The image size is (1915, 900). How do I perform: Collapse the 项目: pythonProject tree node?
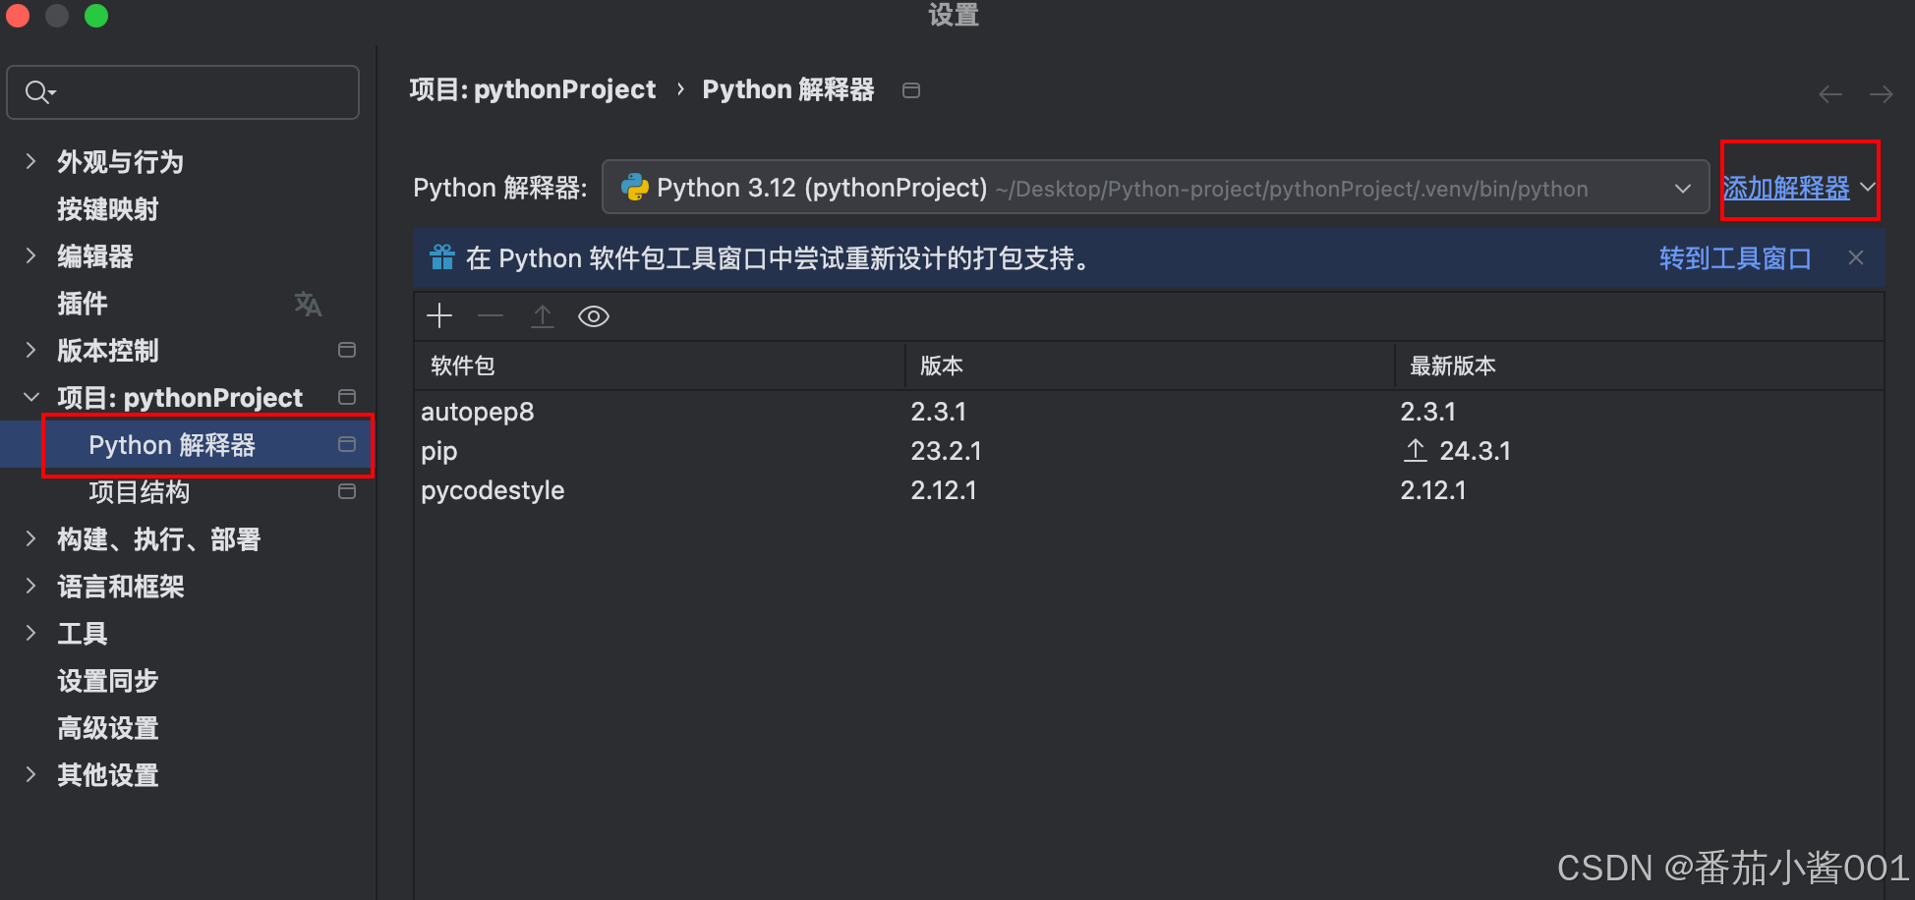pos(30,397)
